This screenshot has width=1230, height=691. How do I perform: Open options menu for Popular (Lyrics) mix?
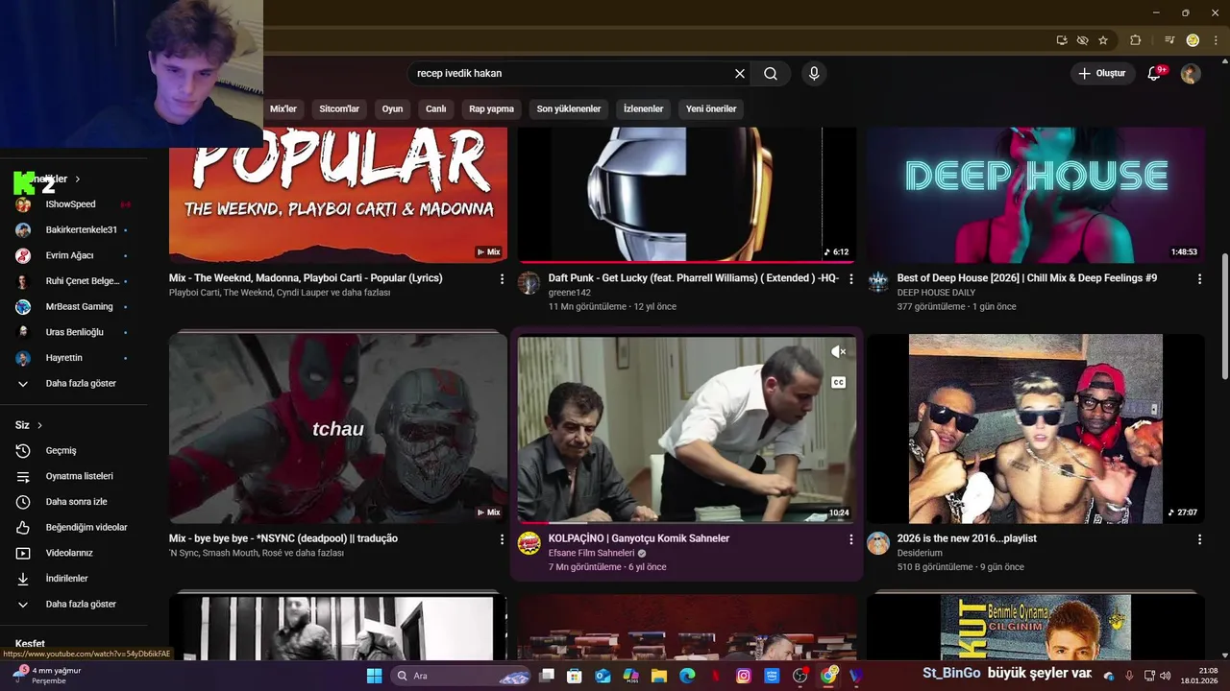pyautogui.click(x=502, y=278)
